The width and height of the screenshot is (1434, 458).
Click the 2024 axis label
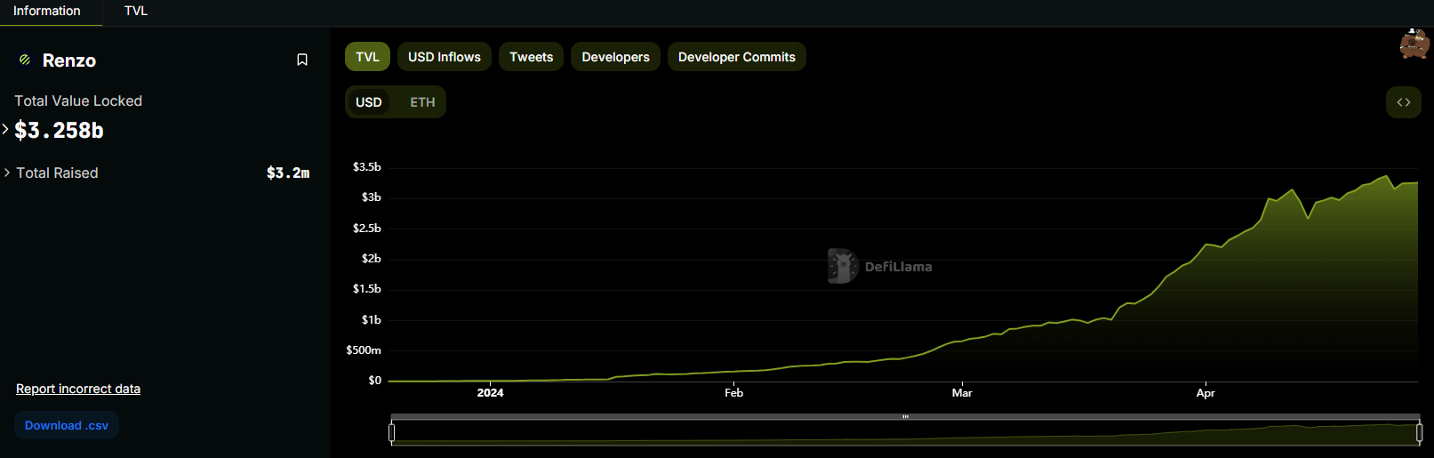(x=490, y=392)
